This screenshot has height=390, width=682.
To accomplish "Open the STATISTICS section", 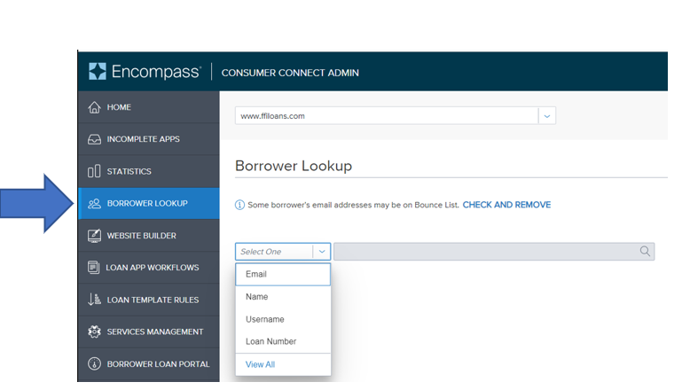I will (149, 171).
